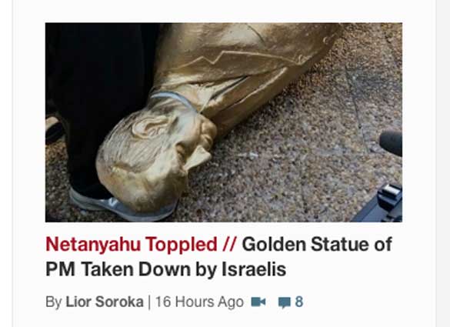
Task: Click the black microphone in the photo
Action: [x=391, y=142]
